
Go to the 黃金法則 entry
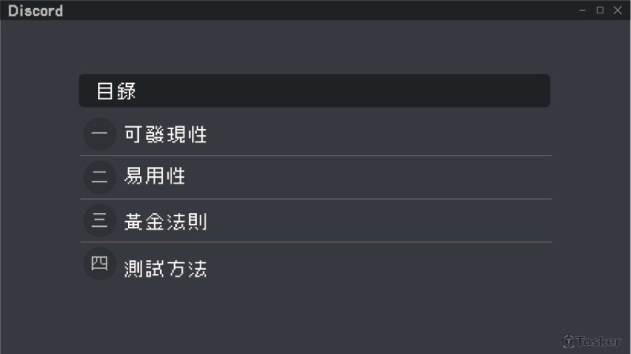click(x=165, y=222)
